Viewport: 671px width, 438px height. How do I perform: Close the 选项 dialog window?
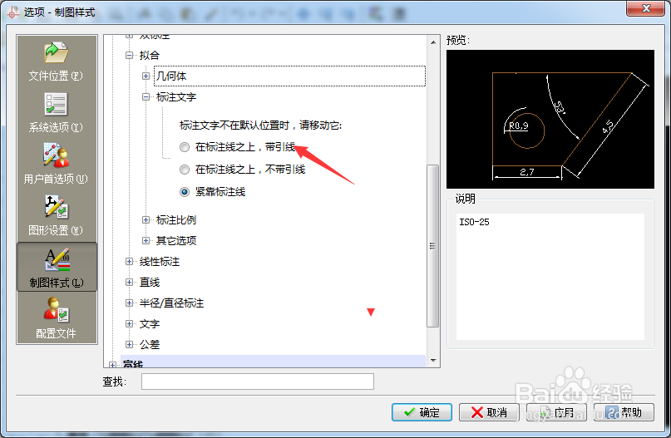click(x=646, y=8)
